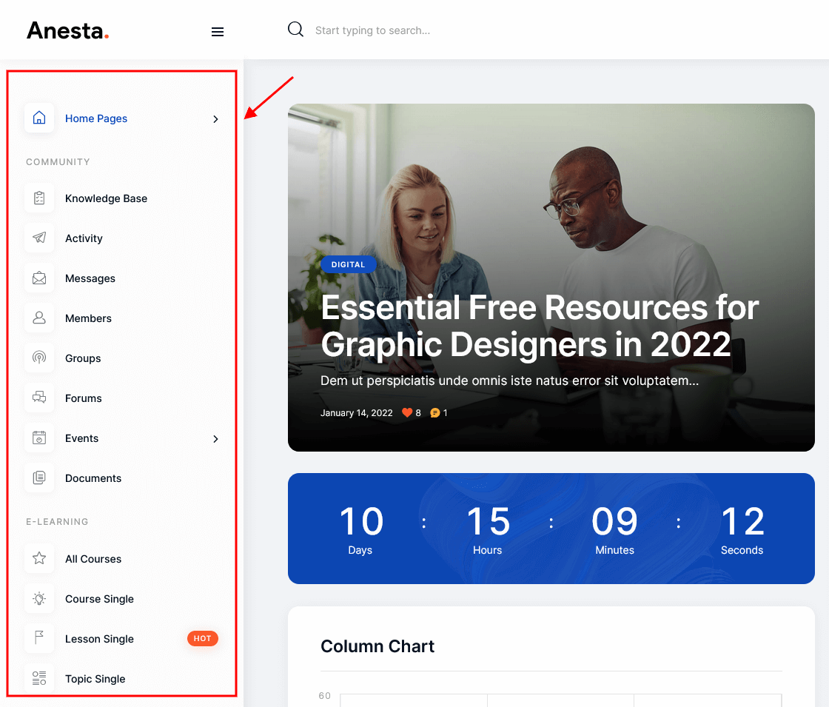Viewport: 829px width, 707px height.
Task: Open the Events menu item
Action: click(82, 438)
